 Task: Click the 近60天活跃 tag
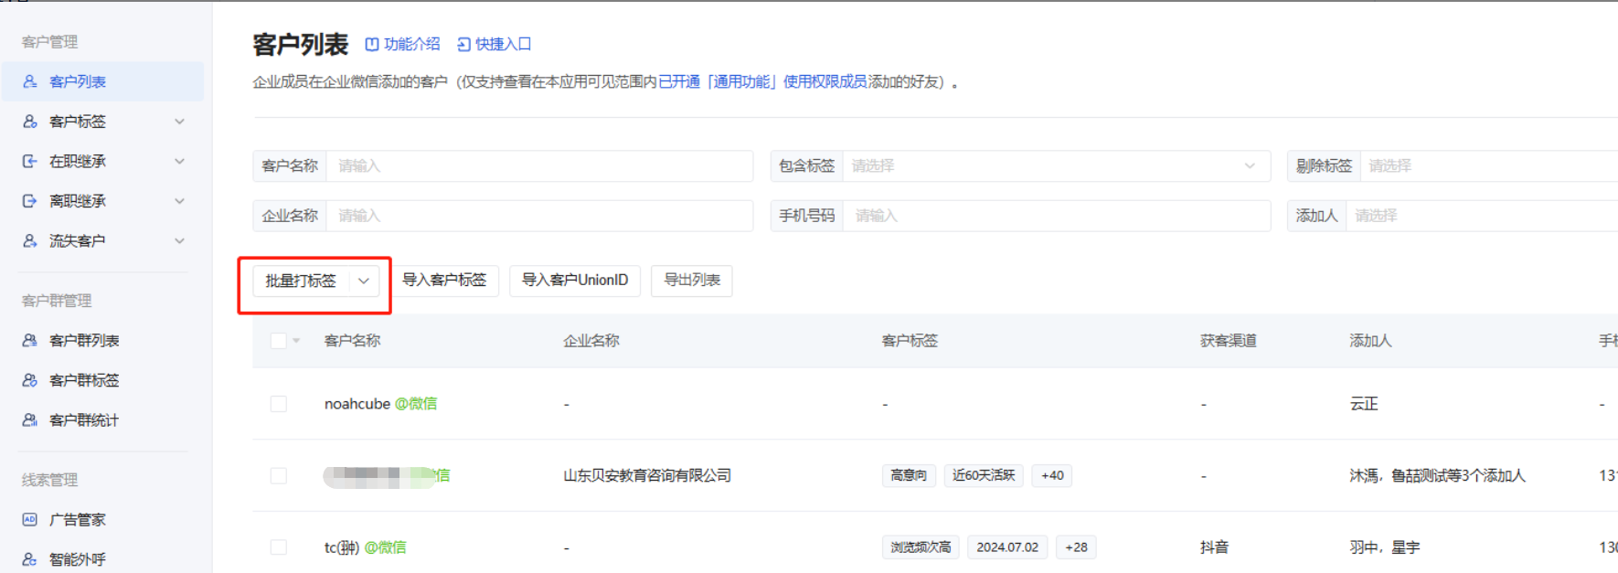coord(984,475)
